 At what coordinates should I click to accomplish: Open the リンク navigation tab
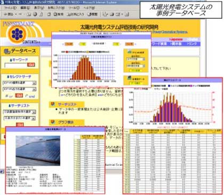192,44
